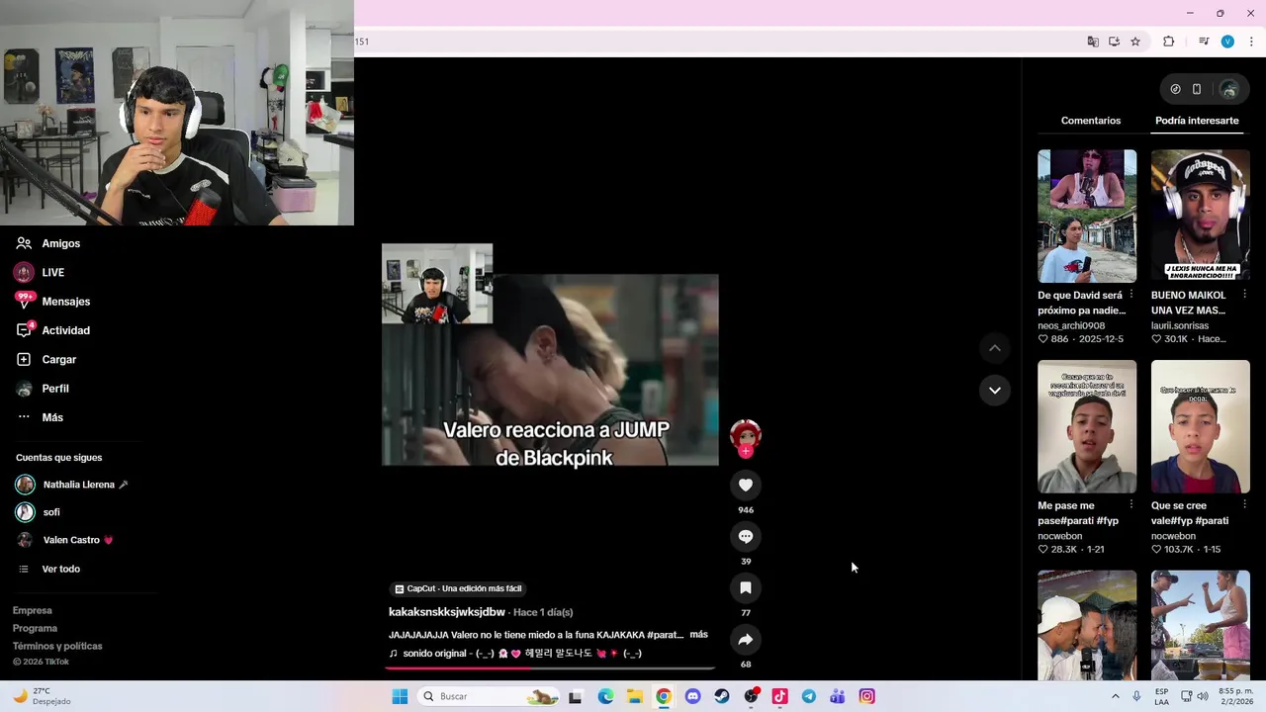Open Microsoft Edge from taskbar

(605, 696)
